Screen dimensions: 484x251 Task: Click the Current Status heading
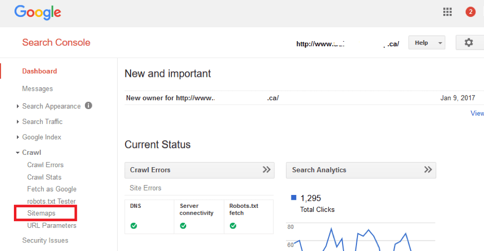157,145
